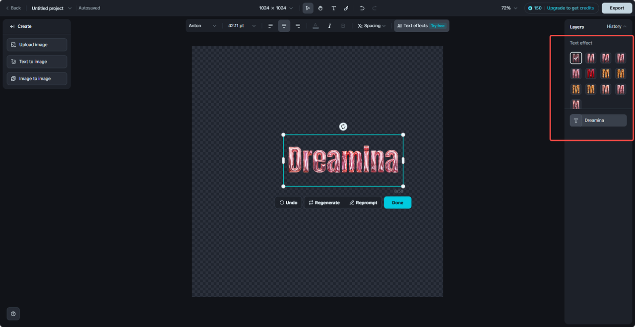
Task: Open Image to image
Action: (x=37, y=78)
